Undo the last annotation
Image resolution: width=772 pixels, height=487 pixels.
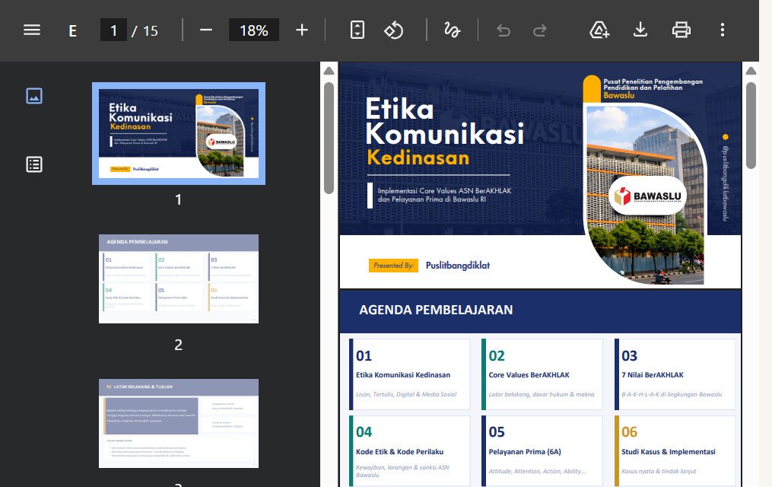[504, 30]
